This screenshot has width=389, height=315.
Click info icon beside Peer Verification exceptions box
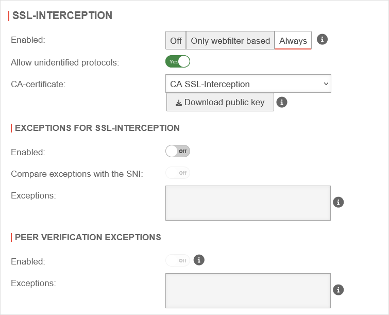(338, 290)
